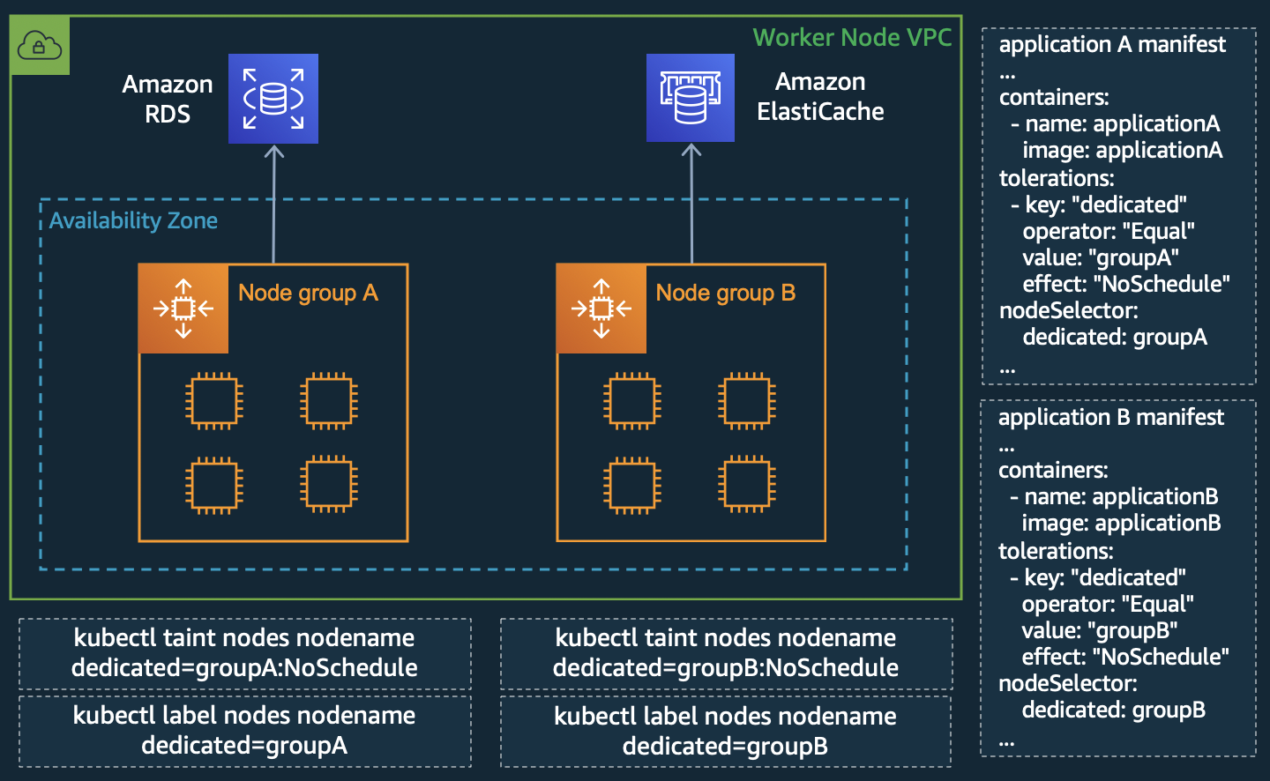Click the kubectl taint dedicated=groupA:NoSchedule command

244,653
